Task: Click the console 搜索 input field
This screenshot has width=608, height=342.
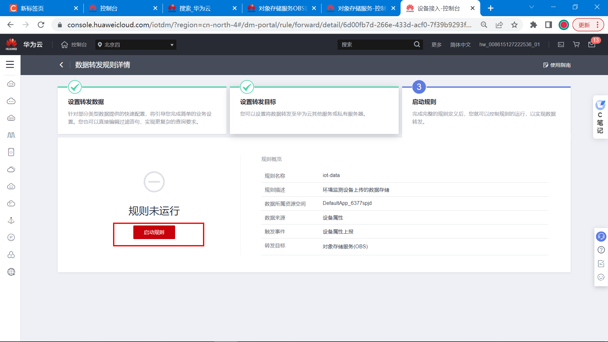Action: 375,45
